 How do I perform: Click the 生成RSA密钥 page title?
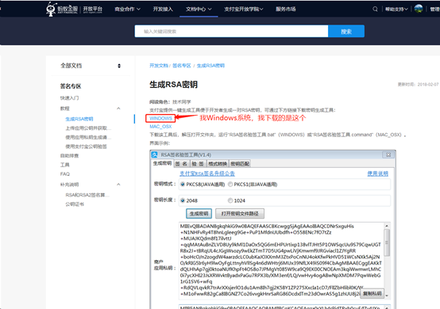173,84
